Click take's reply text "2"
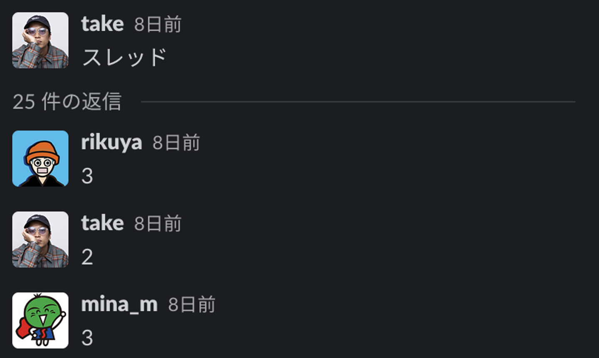 point(87,257)
